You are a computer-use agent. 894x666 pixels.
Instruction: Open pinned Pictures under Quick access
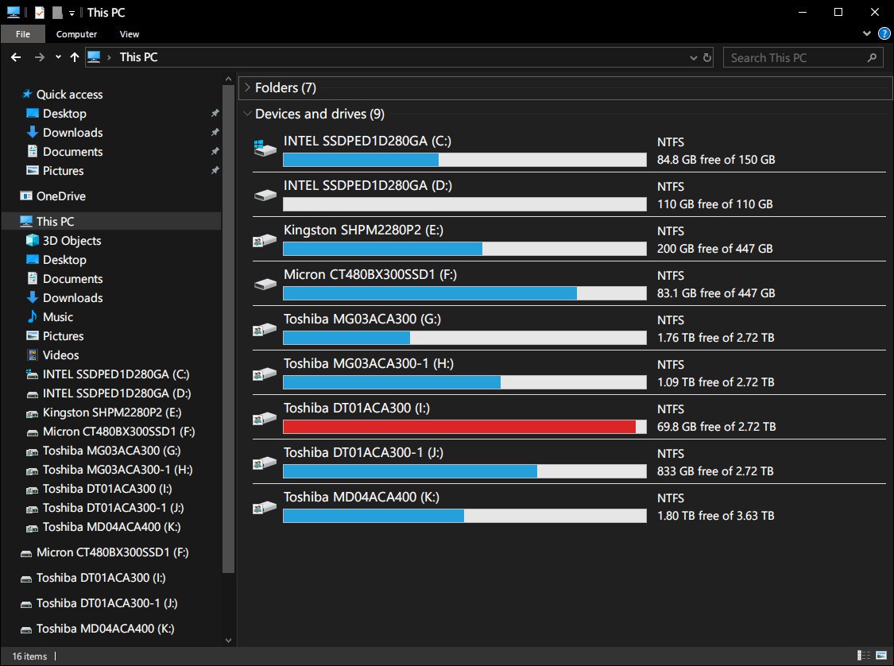64,171
